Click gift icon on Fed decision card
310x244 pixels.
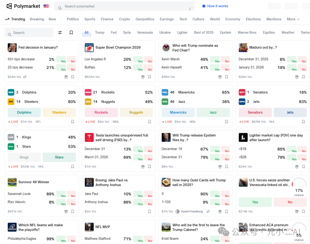66,77
